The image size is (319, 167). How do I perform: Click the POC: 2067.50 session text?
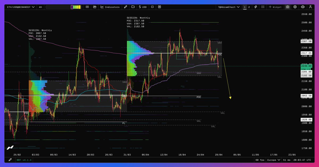(x=37, y=33)
